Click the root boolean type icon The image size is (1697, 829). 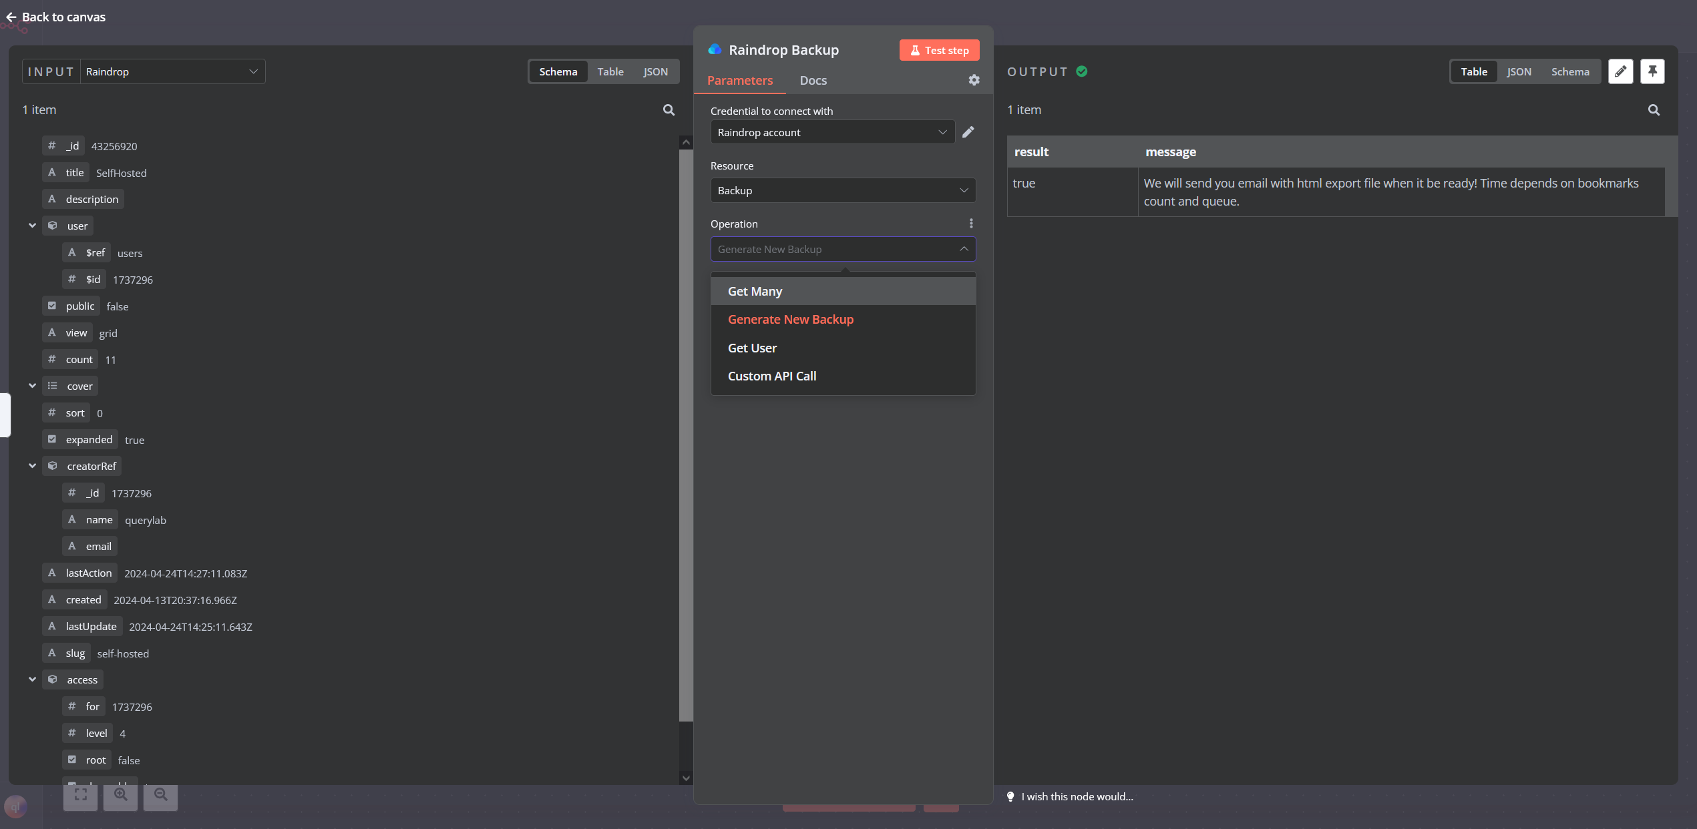tap(72, 760)
